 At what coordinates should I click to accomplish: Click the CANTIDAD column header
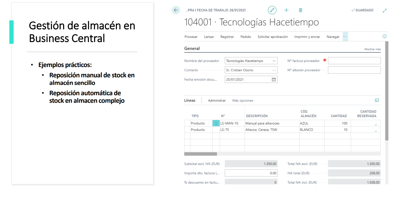(x=339, y=116)
